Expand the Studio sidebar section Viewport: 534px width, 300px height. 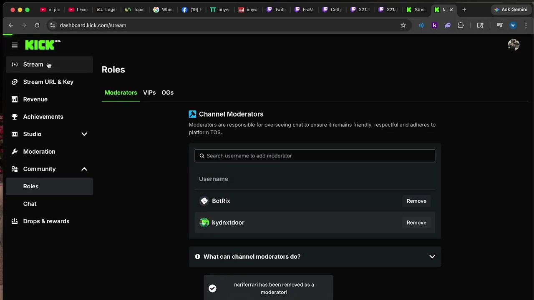84,134
